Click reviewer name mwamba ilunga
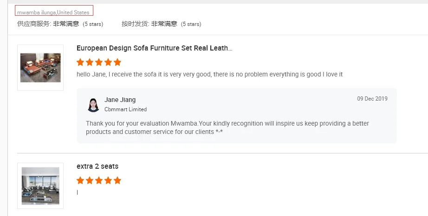This screenshot has height=216, width=428. point(37,13)
